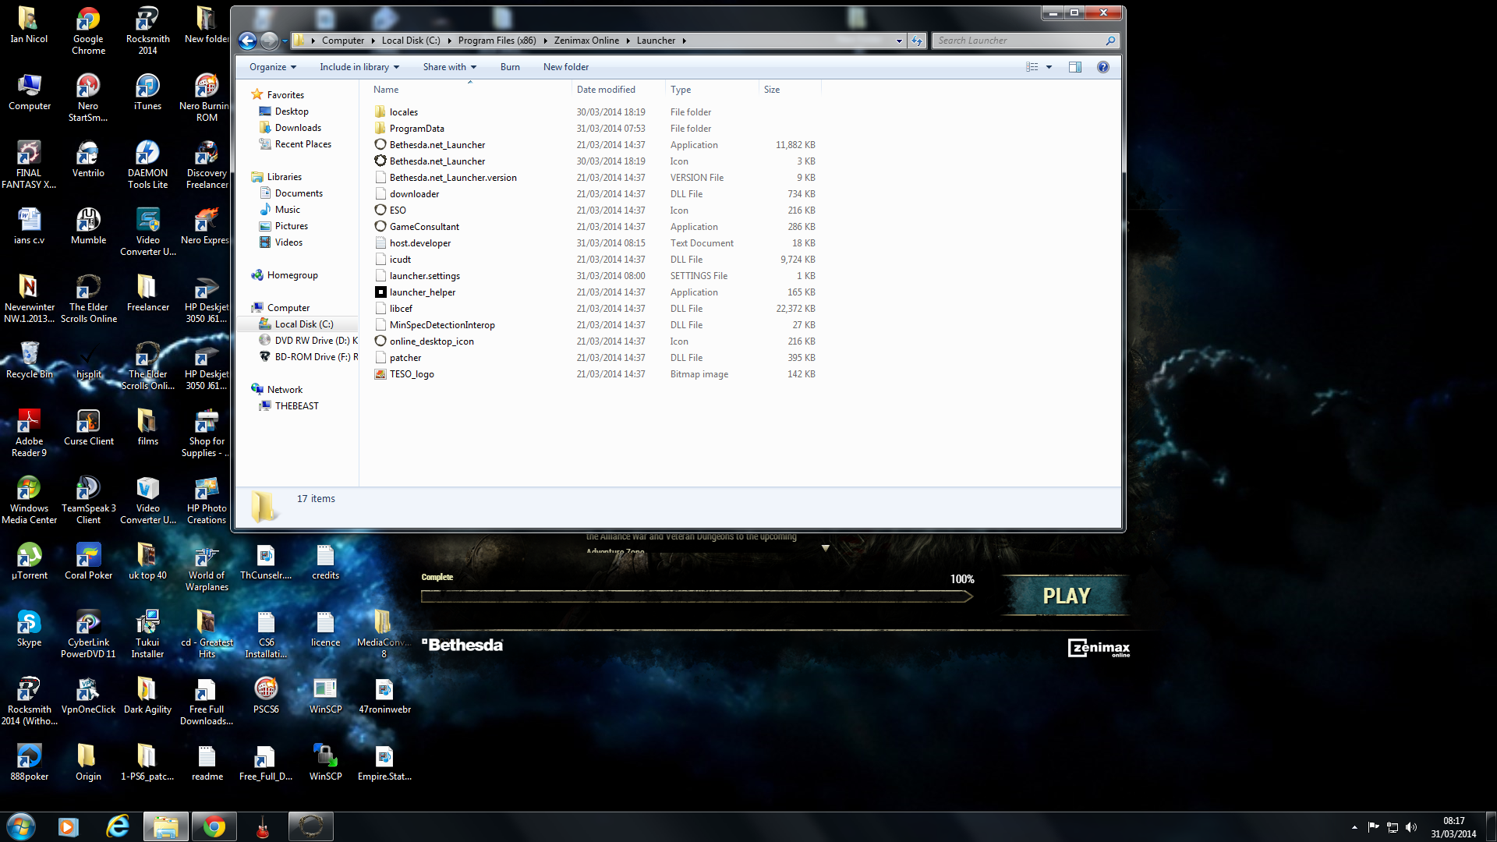The height and width of the screenshot is (842, 1497).
Task: Click Program Files (x86) breadcrumb
Action: (497, 41)
